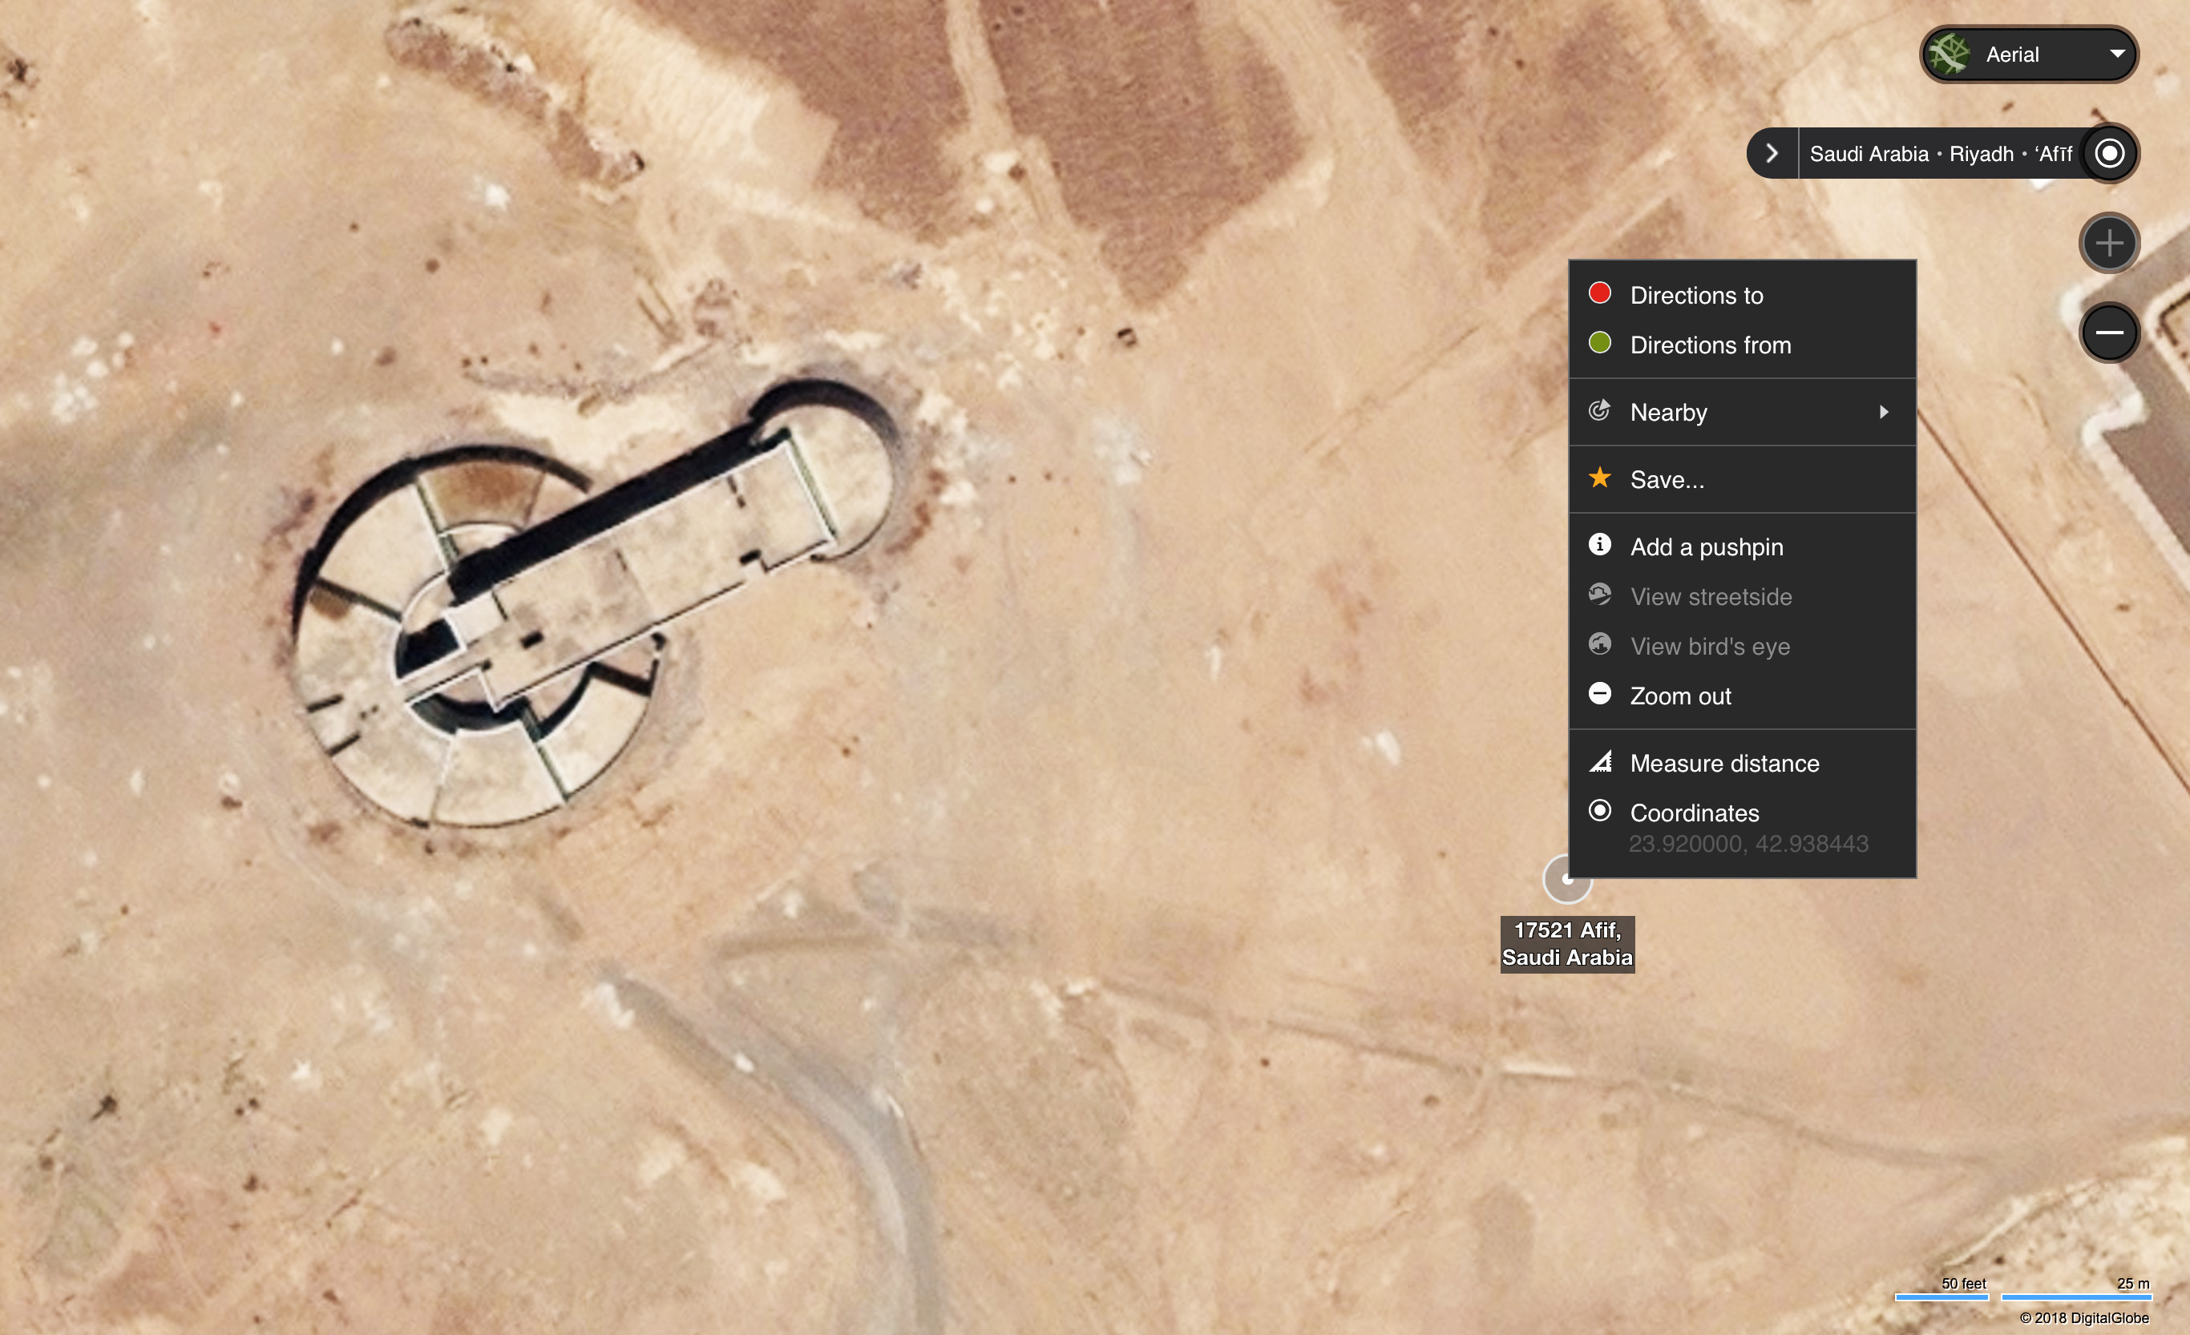Click the 17521 Afif location label
Viewport: 2190px width, 1335px height.
(x=1567, y=944)
